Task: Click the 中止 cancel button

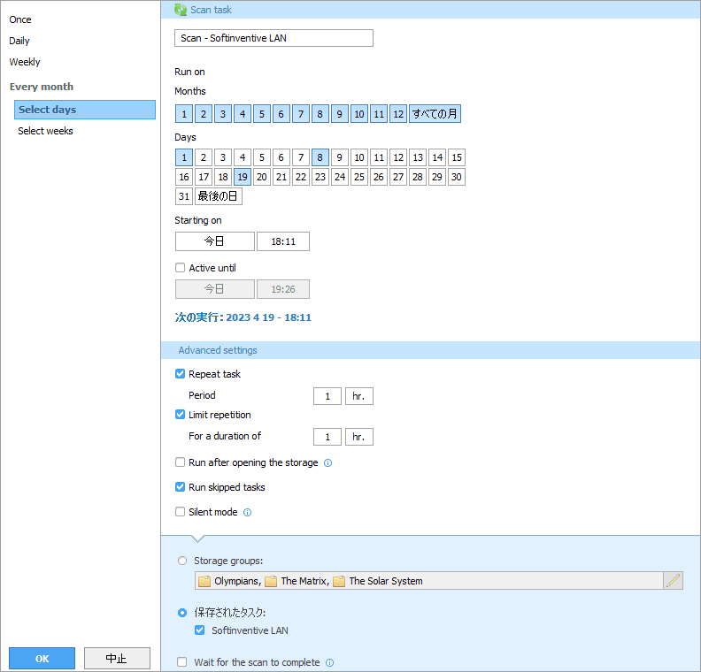Action: tap(117, 659)
